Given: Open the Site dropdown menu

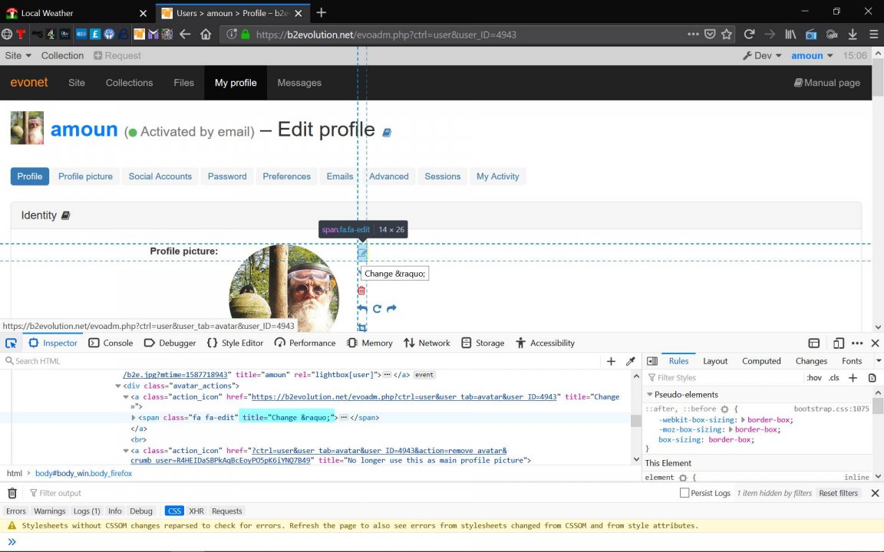Looking at the screenshot, I should coord(18,56).
